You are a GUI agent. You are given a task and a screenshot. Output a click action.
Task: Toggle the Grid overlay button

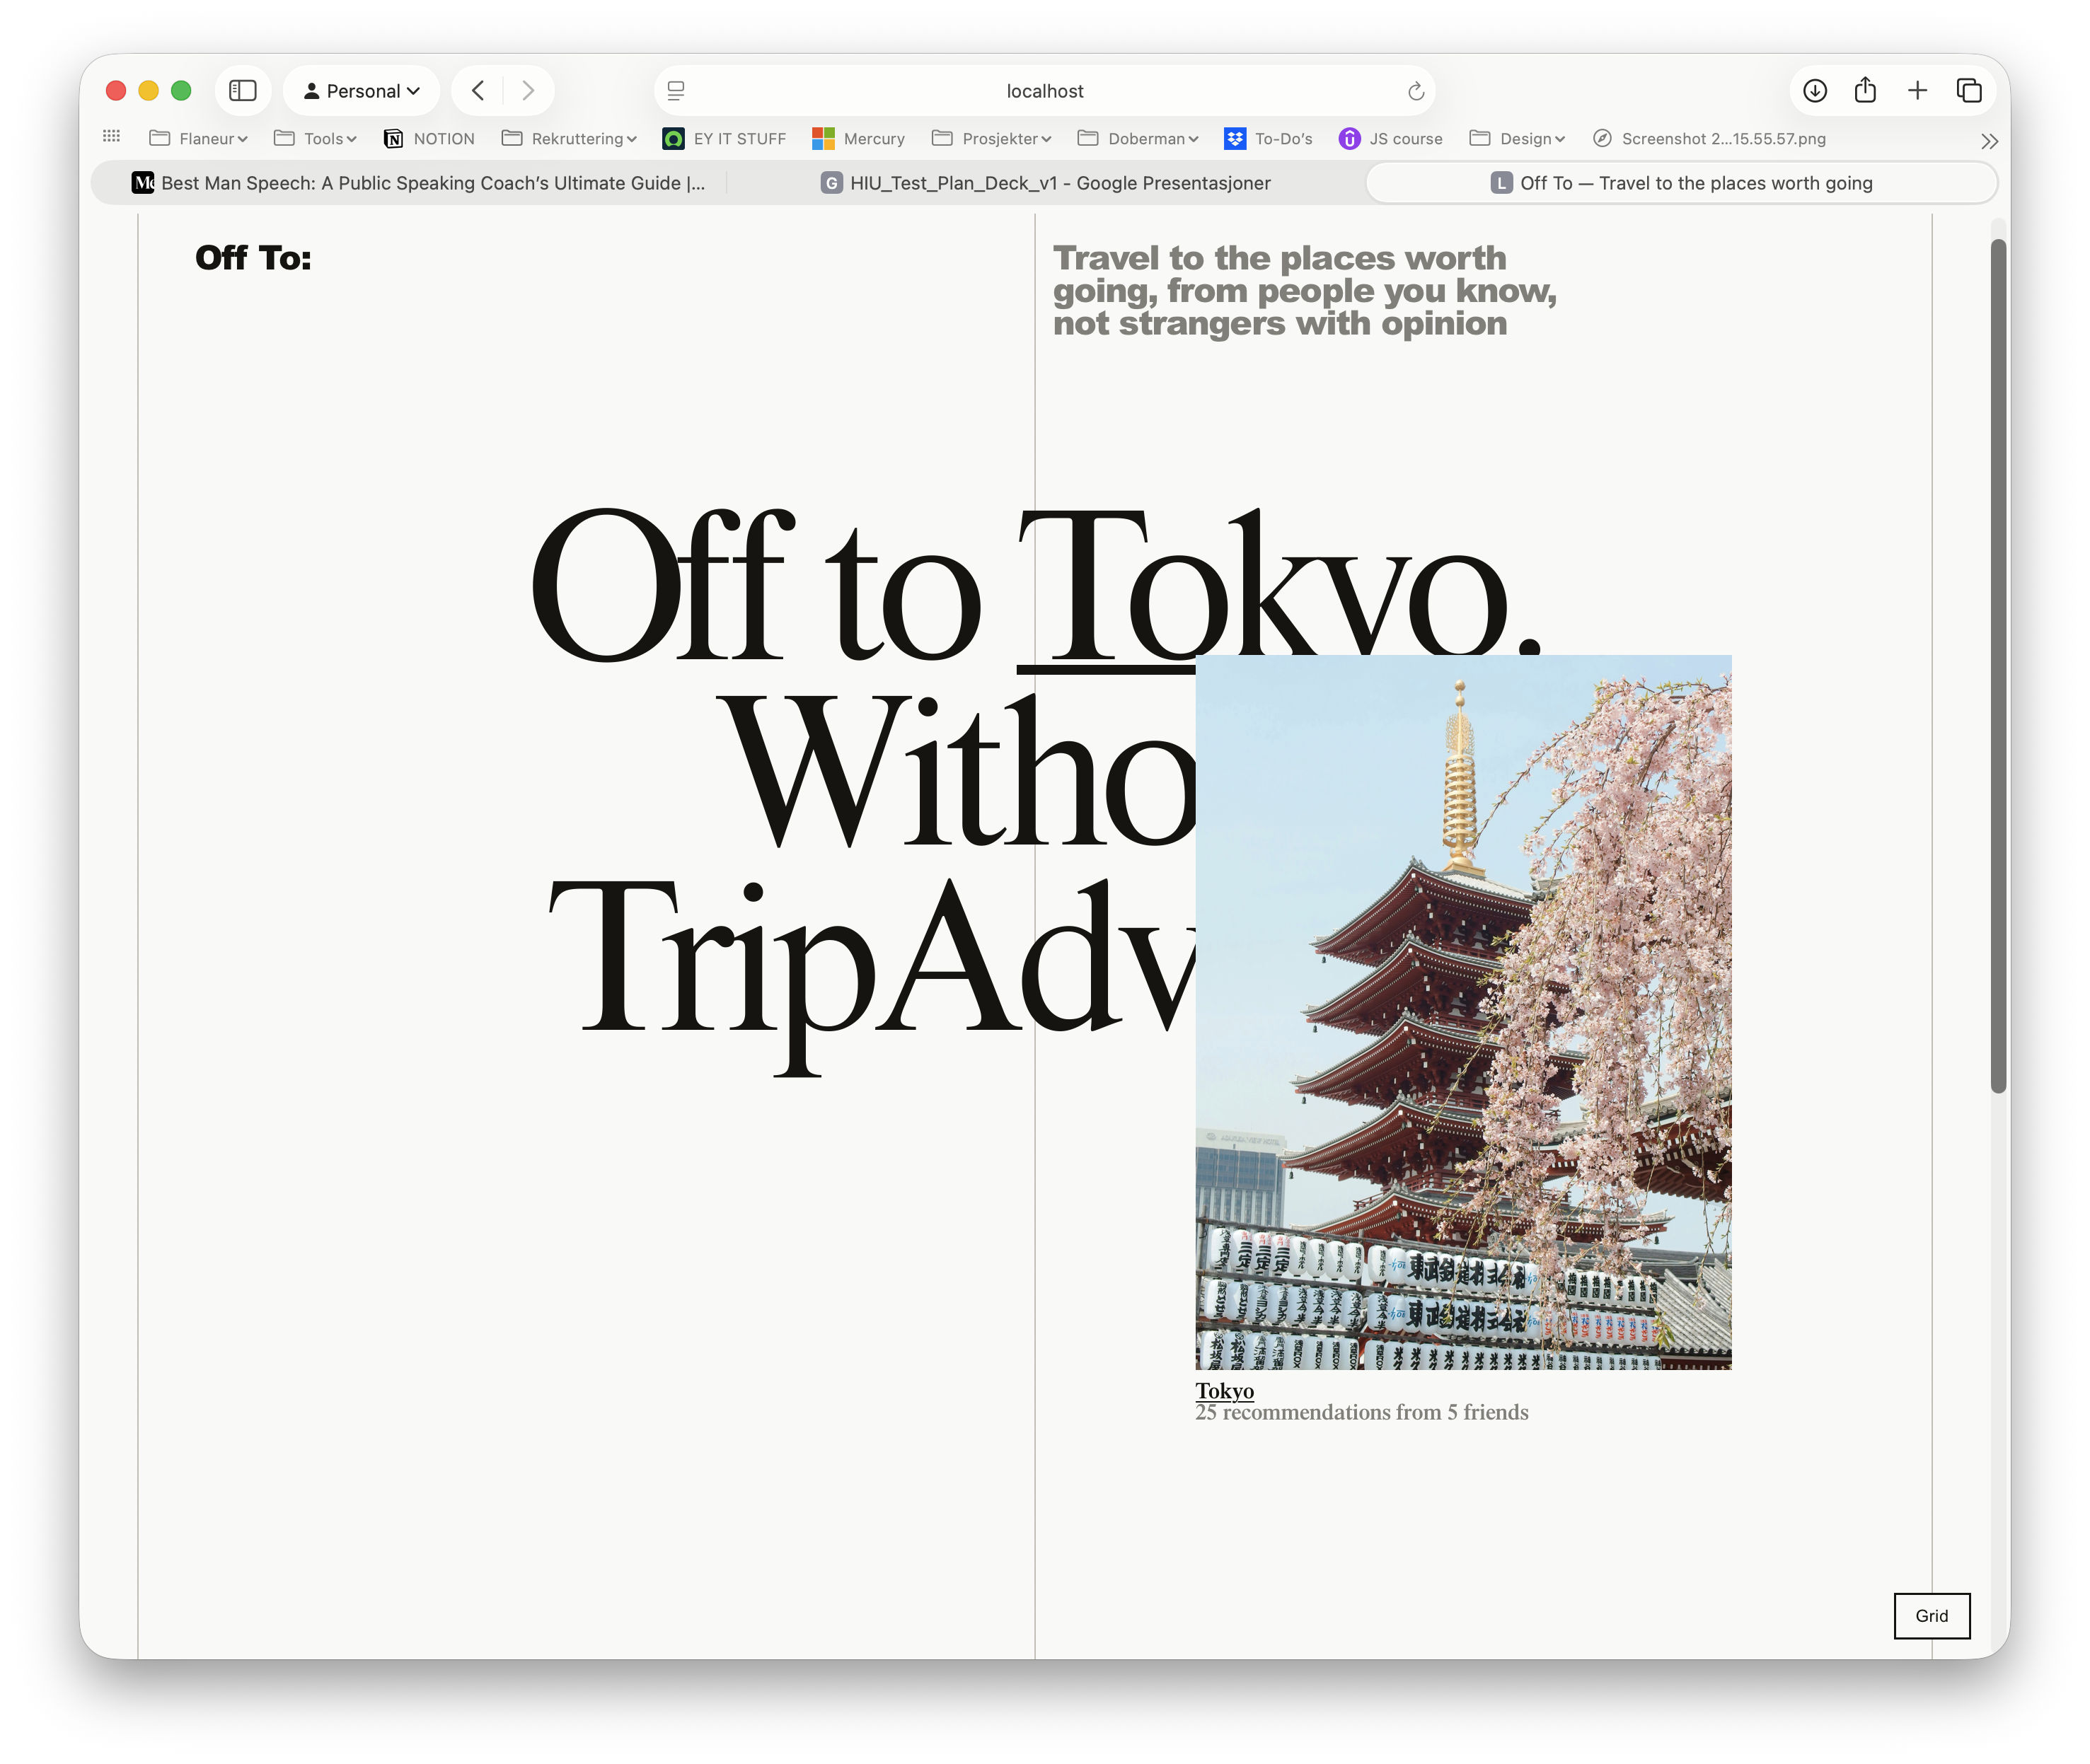[x=1932, y=1616]
